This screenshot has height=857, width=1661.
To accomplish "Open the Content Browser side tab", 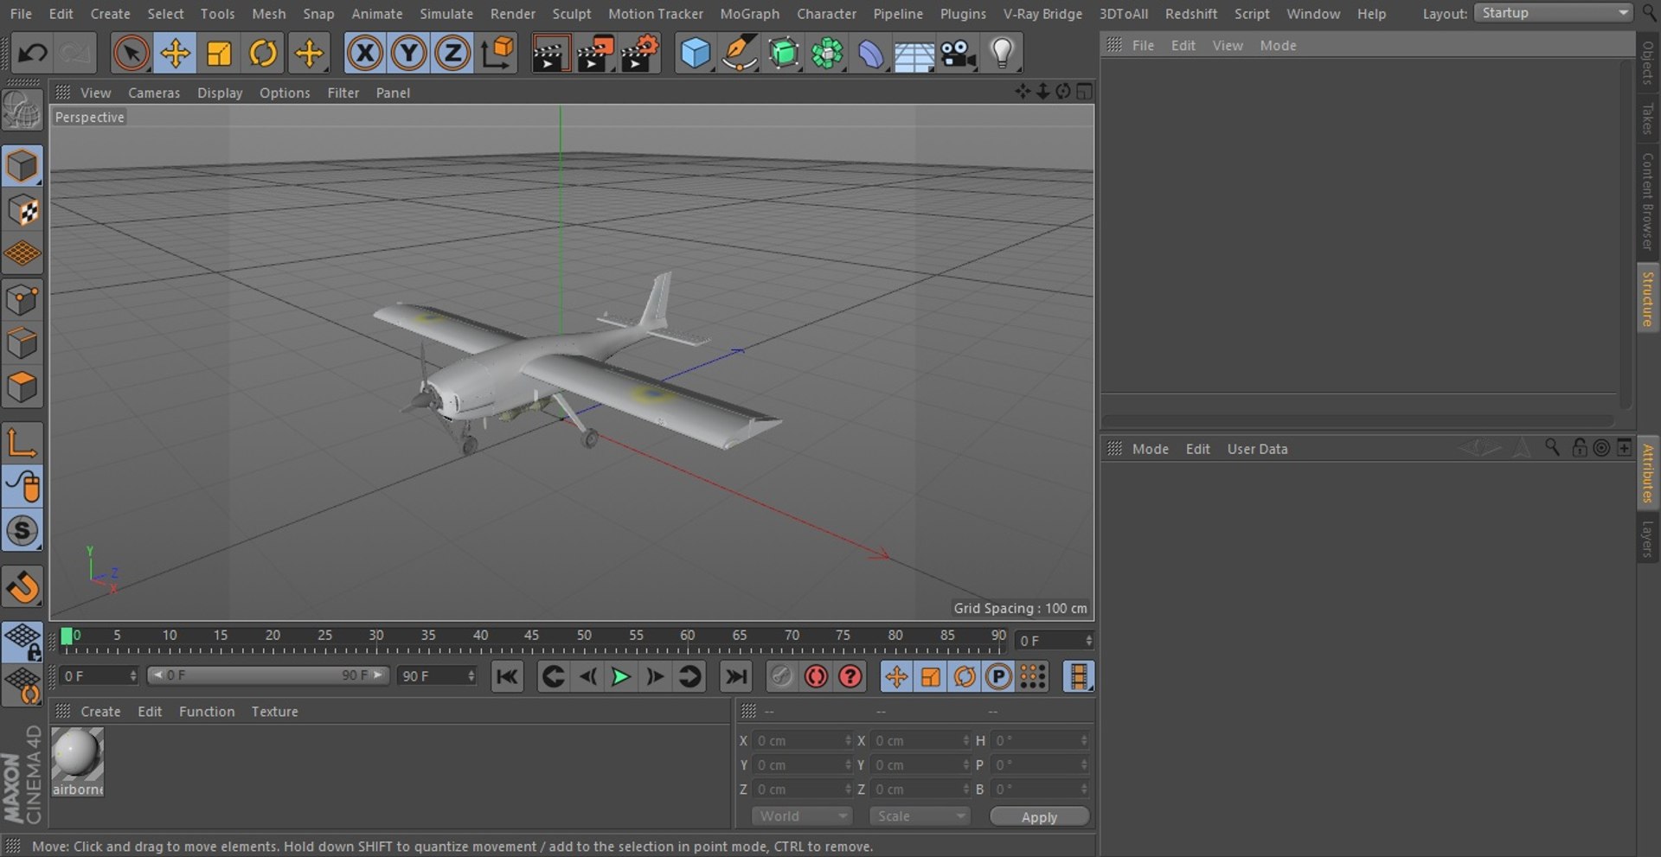I will tap(1648, 201).
